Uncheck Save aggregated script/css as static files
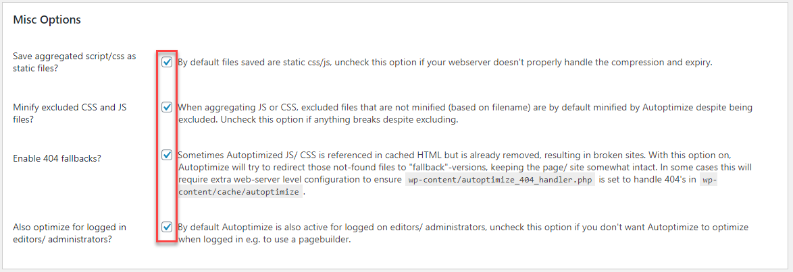The image size is (793, 272). tap(167, 63)
